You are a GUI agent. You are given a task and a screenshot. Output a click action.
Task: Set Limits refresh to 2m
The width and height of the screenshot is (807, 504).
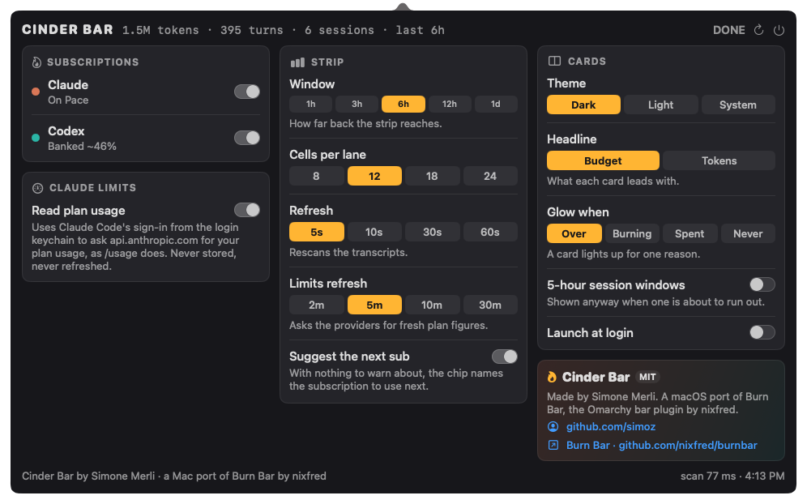[317, 305]
